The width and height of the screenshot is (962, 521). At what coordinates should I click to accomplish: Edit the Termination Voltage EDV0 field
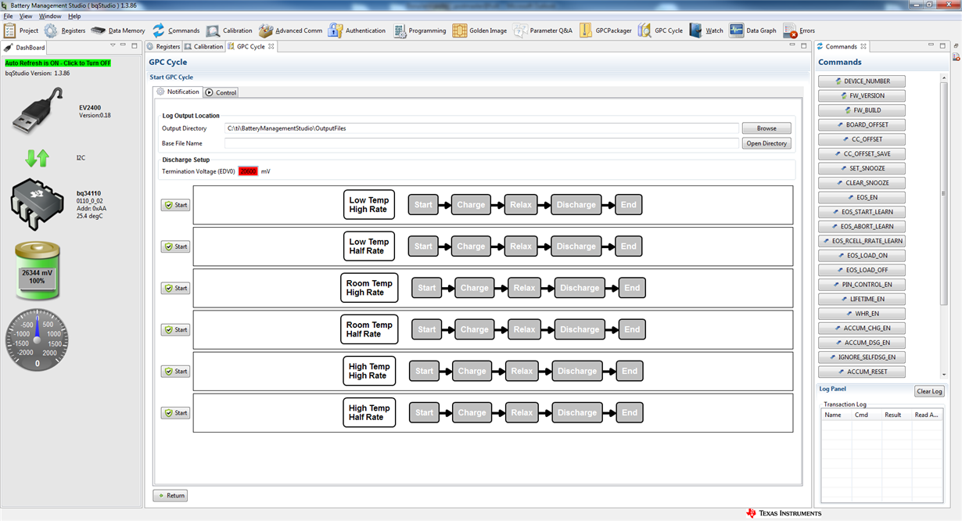coord(248,171)
